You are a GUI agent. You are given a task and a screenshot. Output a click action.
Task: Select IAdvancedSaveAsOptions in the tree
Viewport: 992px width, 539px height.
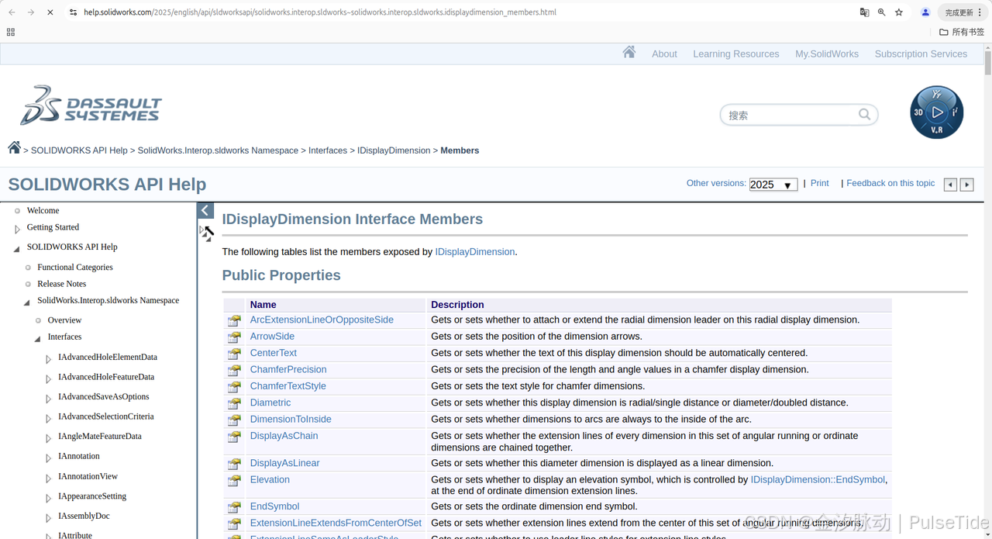pos(103,396)
